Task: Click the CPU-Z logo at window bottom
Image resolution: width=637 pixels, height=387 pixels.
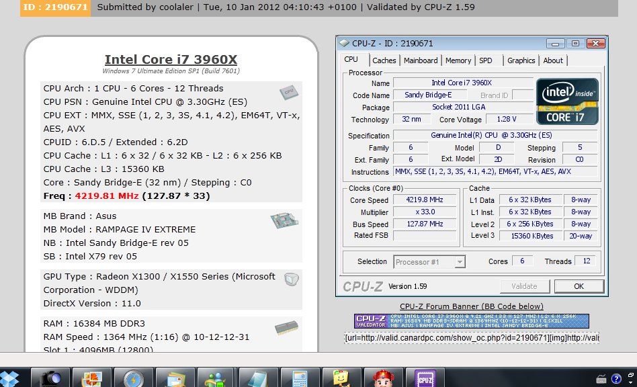Action: coord(362,287)
